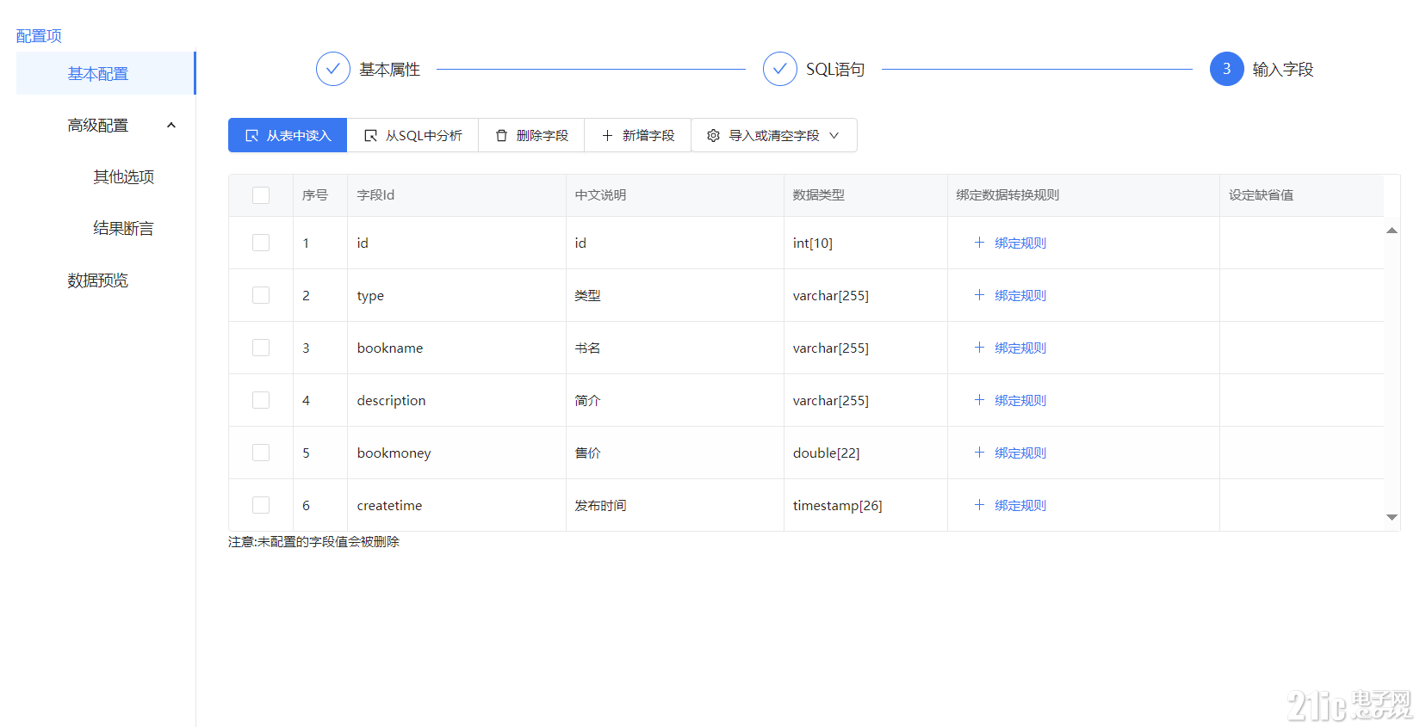Select the checkbox for the type row

pos(261,295)
